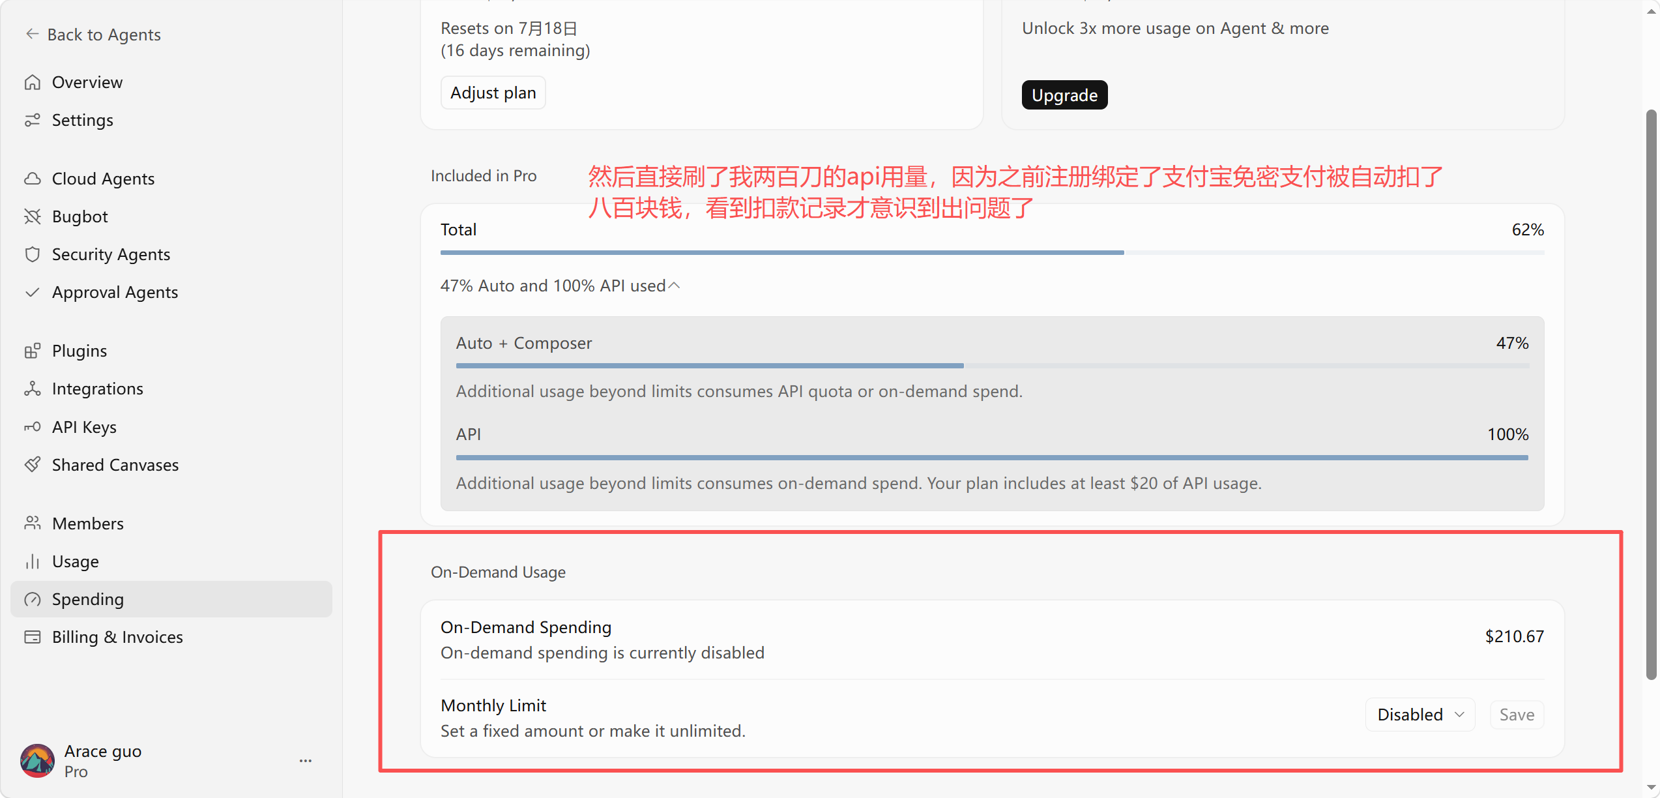Click the black Upgrade button
Screen dimensions: 1660x798
(x=1064, y=95)
